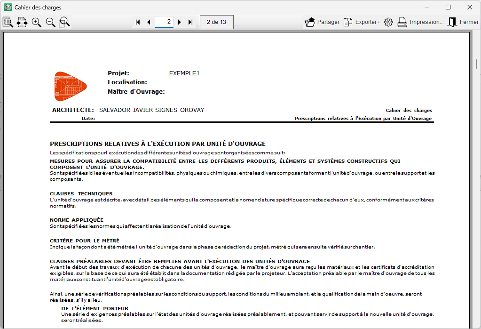Click the 'EXEMPLE1' project name

pos(184,73)
